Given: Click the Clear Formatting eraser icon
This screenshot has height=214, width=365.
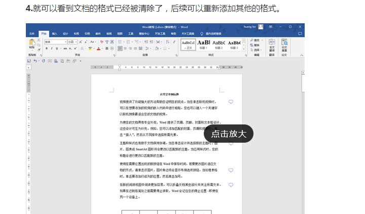Looking at the screenshot, I should coord(102,42).
